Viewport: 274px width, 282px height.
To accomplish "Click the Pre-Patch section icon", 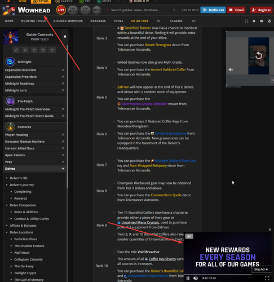I will pyautogui.click(x=10, y=101).
